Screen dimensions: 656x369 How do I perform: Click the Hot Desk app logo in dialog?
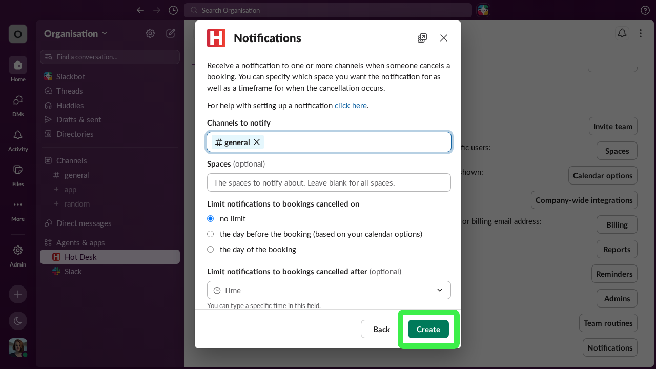click(x=216, y=38)
